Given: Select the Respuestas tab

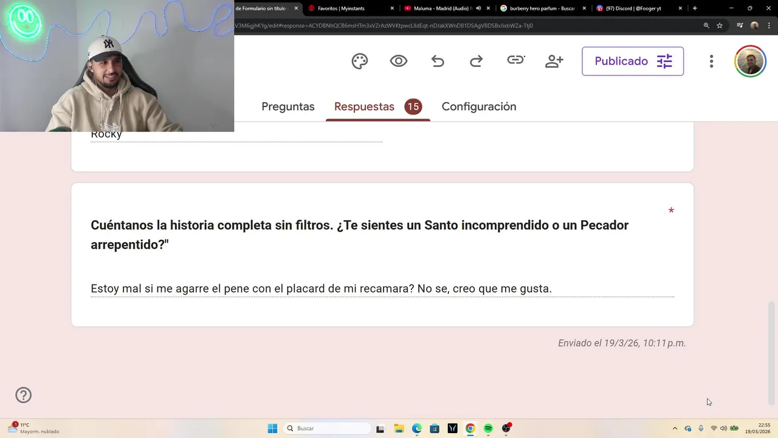Looking at the screenshot, I should click(x=378, y=106).
